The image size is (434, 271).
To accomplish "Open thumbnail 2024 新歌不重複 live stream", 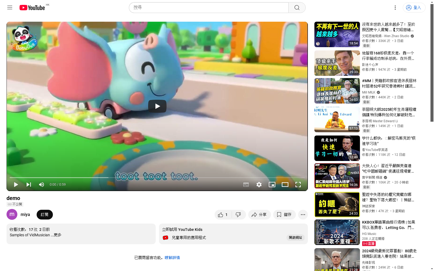I will [x=337, y=232].
